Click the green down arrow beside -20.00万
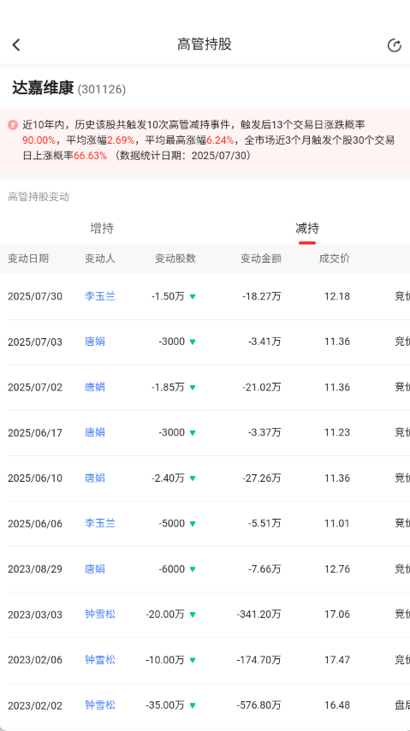The width and height of the screenshot is (410, 731). (193, 615)
